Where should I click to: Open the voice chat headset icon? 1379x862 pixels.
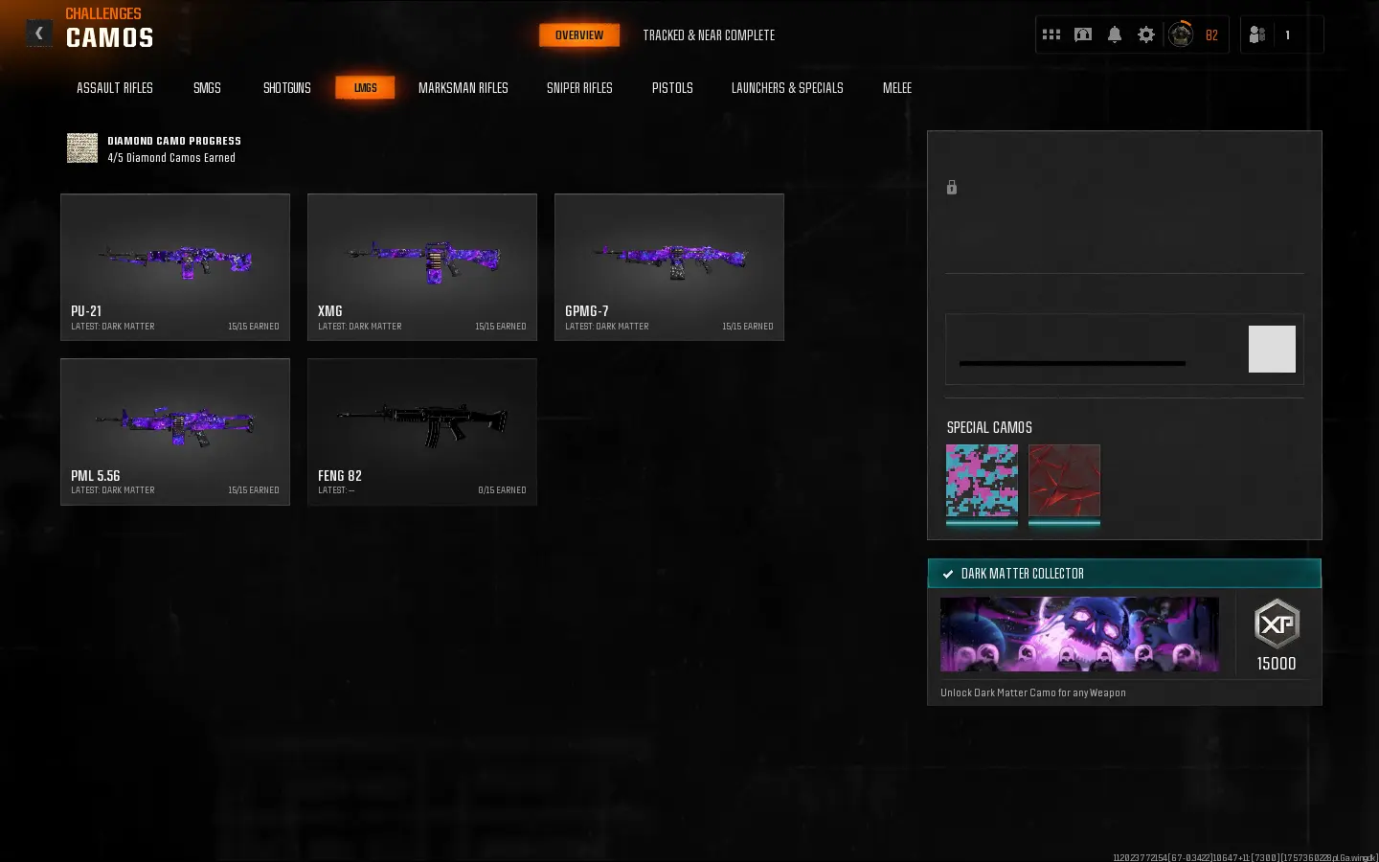pos(1083,34)
